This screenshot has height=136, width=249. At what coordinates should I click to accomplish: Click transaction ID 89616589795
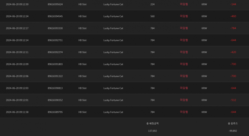tap(55, 112)
